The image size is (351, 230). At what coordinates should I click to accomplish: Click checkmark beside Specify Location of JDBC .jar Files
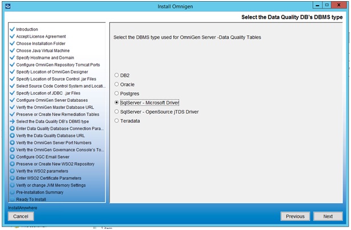(x=12, y=93)
